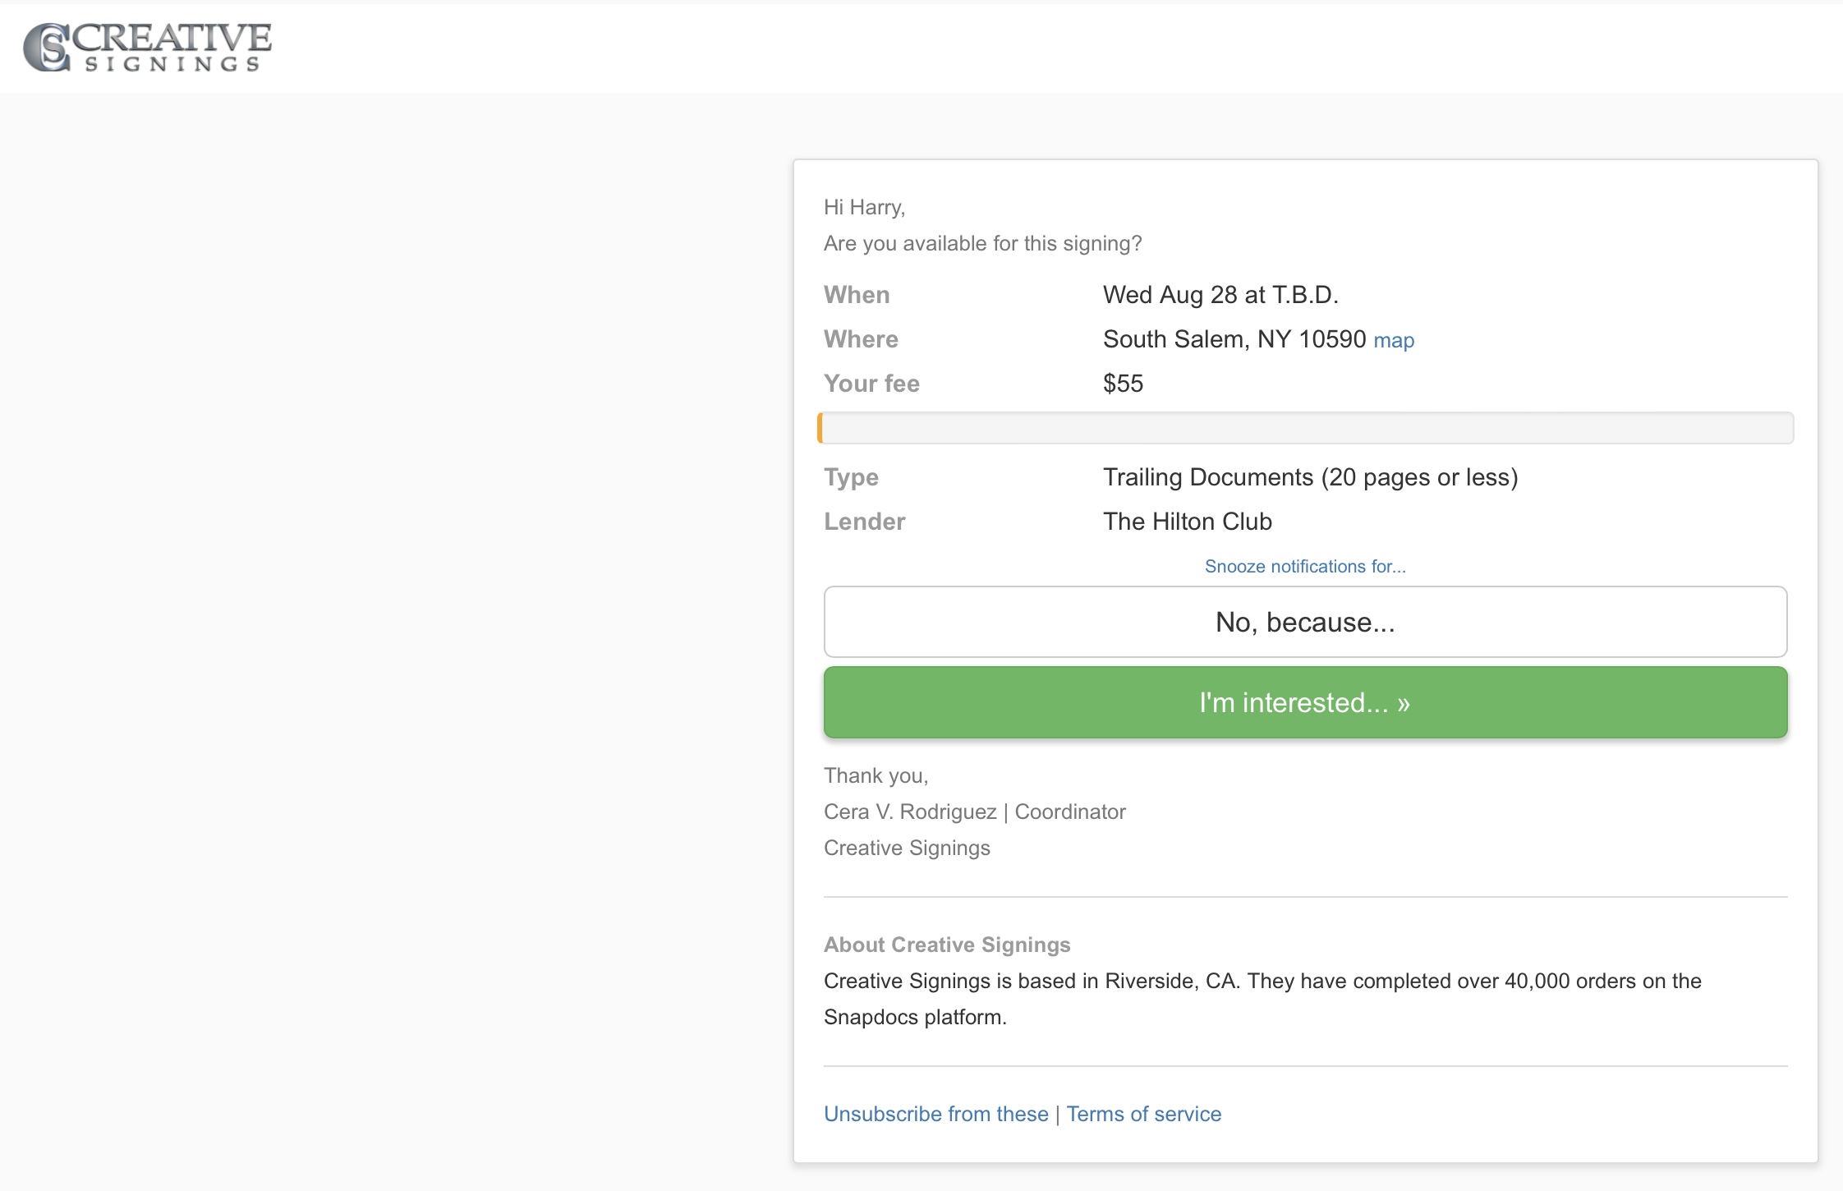Image resolution: width=1843 pixels, height=1191 pixels.
Task: Click the Trailing Documents type value
Action: coord(1310,477)
